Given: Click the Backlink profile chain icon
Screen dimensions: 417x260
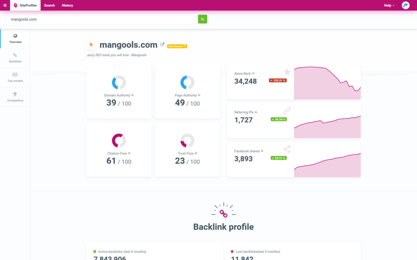Looking at the screenshot, I should click(224, 213).
